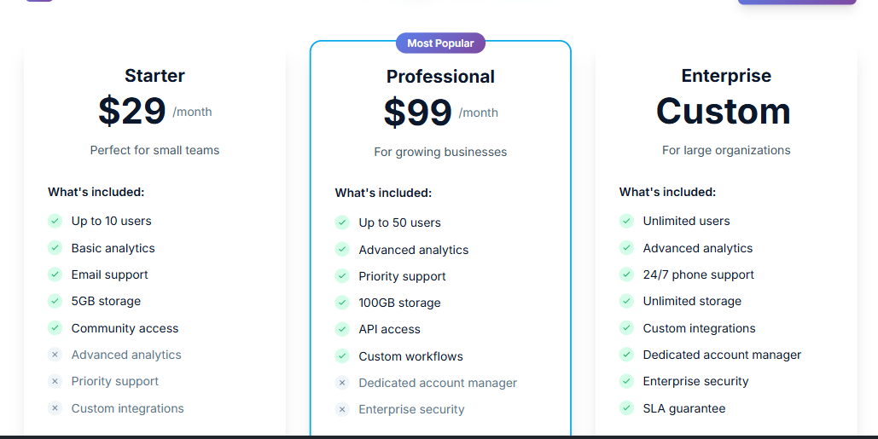
Task: Click the Most Popular badge
Action: 440,43
